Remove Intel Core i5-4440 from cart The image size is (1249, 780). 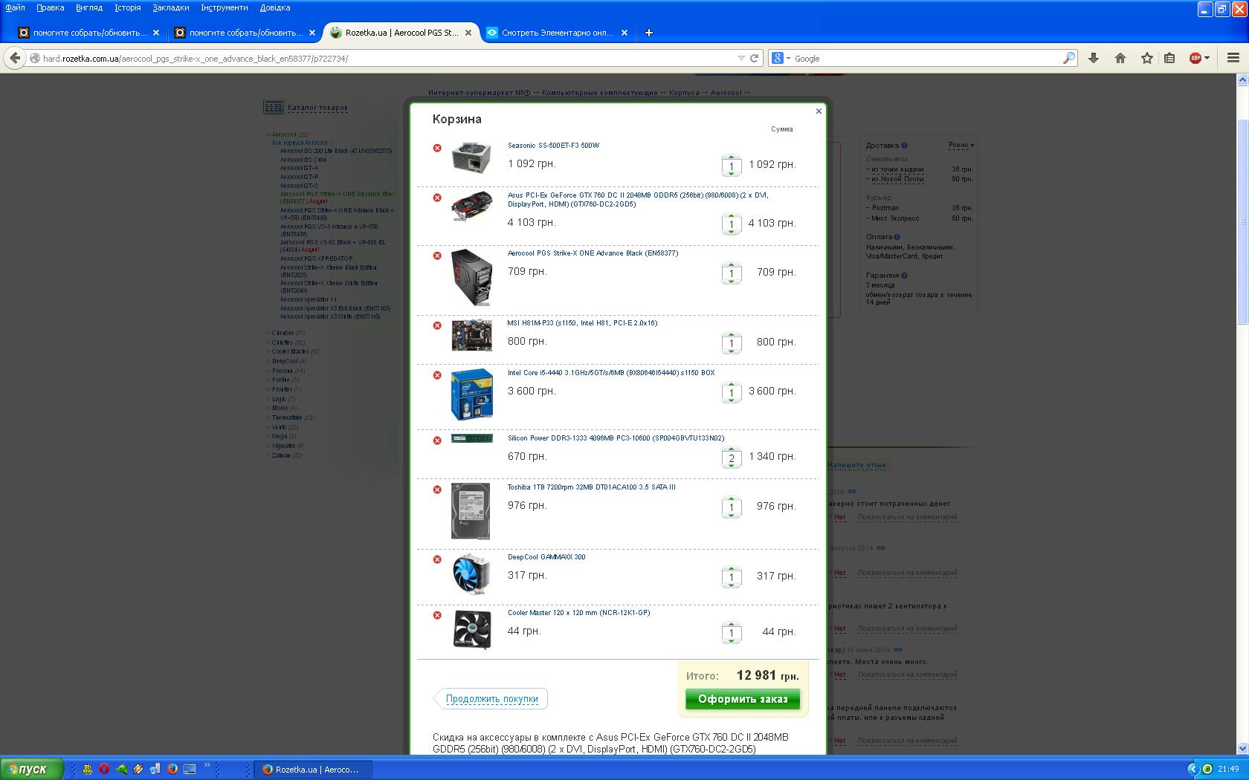[437, 375]
